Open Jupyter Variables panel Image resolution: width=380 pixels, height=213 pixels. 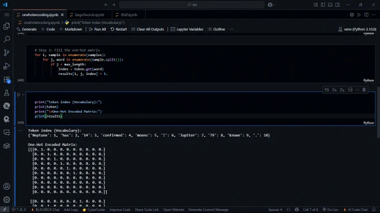tap(187, 29)
